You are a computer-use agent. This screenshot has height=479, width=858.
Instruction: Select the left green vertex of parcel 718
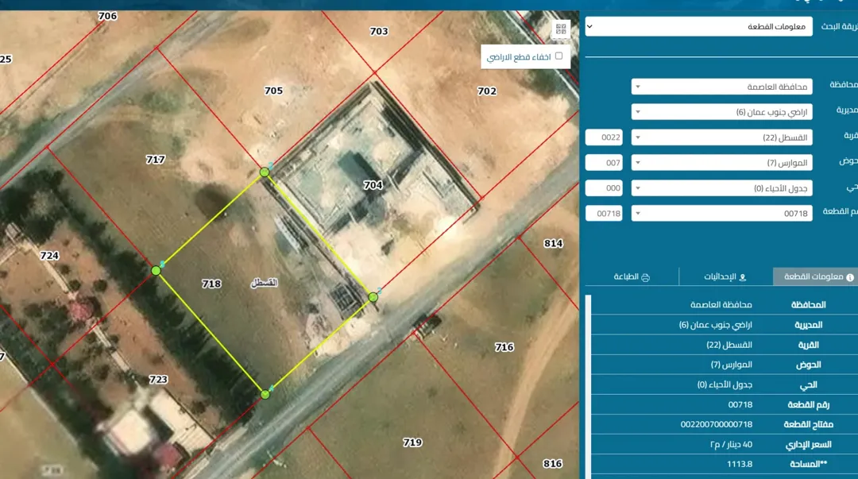(x=156, y=270)
